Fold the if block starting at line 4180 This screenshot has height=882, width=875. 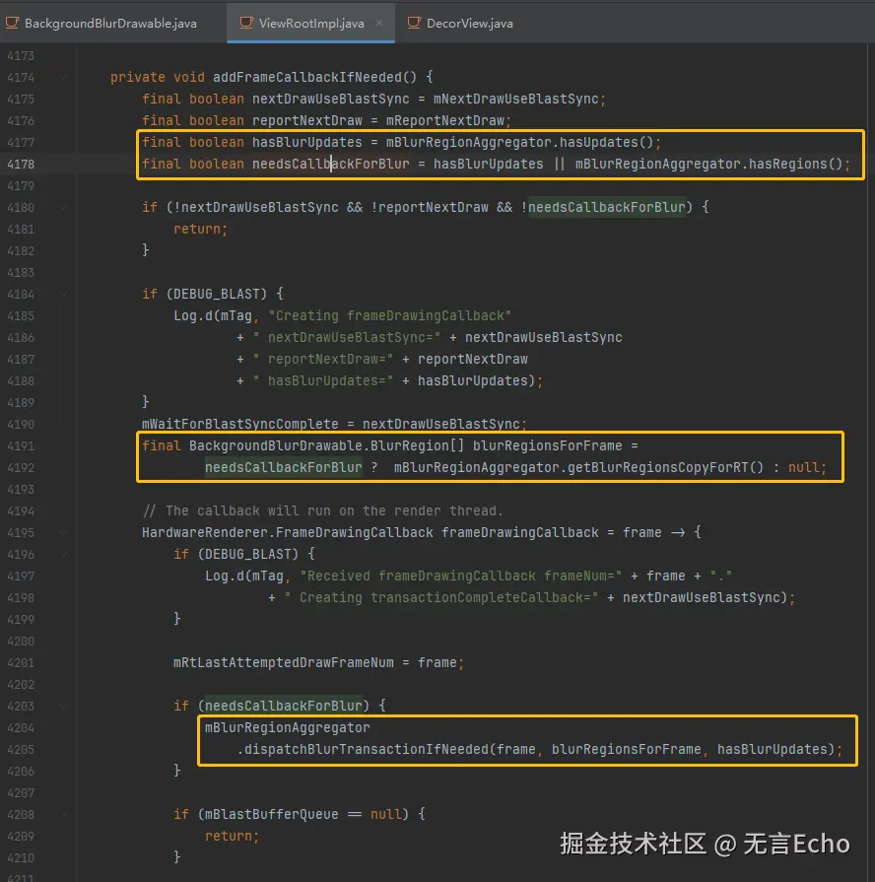pos(63,208)
